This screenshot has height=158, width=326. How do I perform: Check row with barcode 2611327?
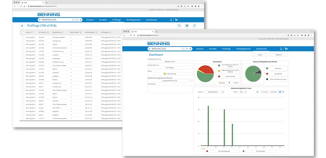23,44
